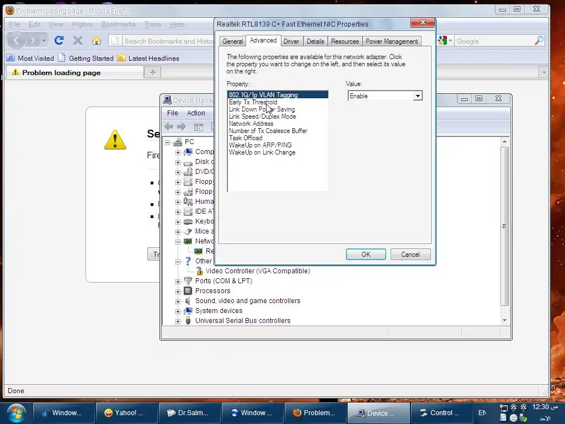Collapse the Other devices node
565x424 pixels.
click(x=178, y=262)
